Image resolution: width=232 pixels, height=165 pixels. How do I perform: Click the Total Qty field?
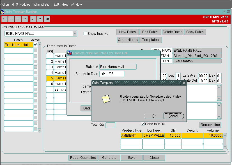coord(110,125)
